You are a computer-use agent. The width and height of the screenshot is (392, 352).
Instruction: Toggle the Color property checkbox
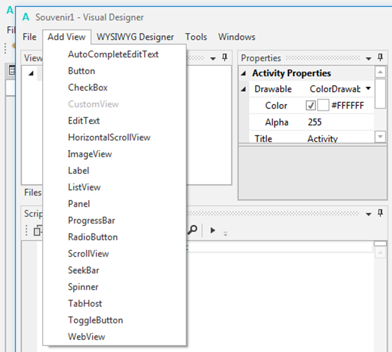click(310, 105)
